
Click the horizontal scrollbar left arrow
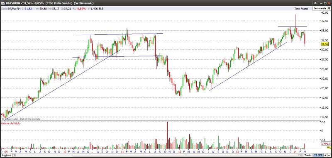tap(15, 155)
